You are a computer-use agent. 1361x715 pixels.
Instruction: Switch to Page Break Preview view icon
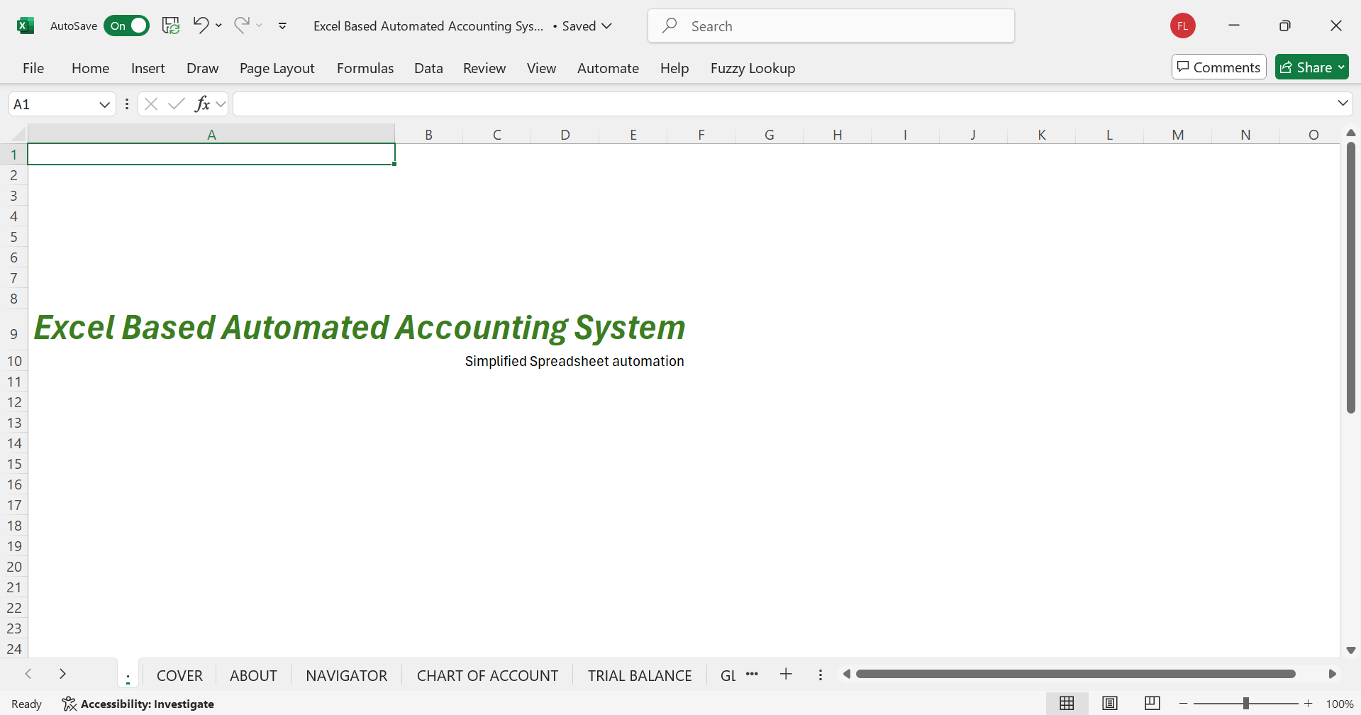1152,703
